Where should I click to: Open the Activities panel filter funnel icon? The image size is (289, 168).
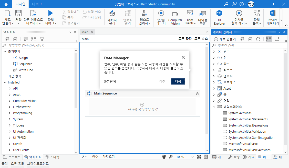pos(42,39)
